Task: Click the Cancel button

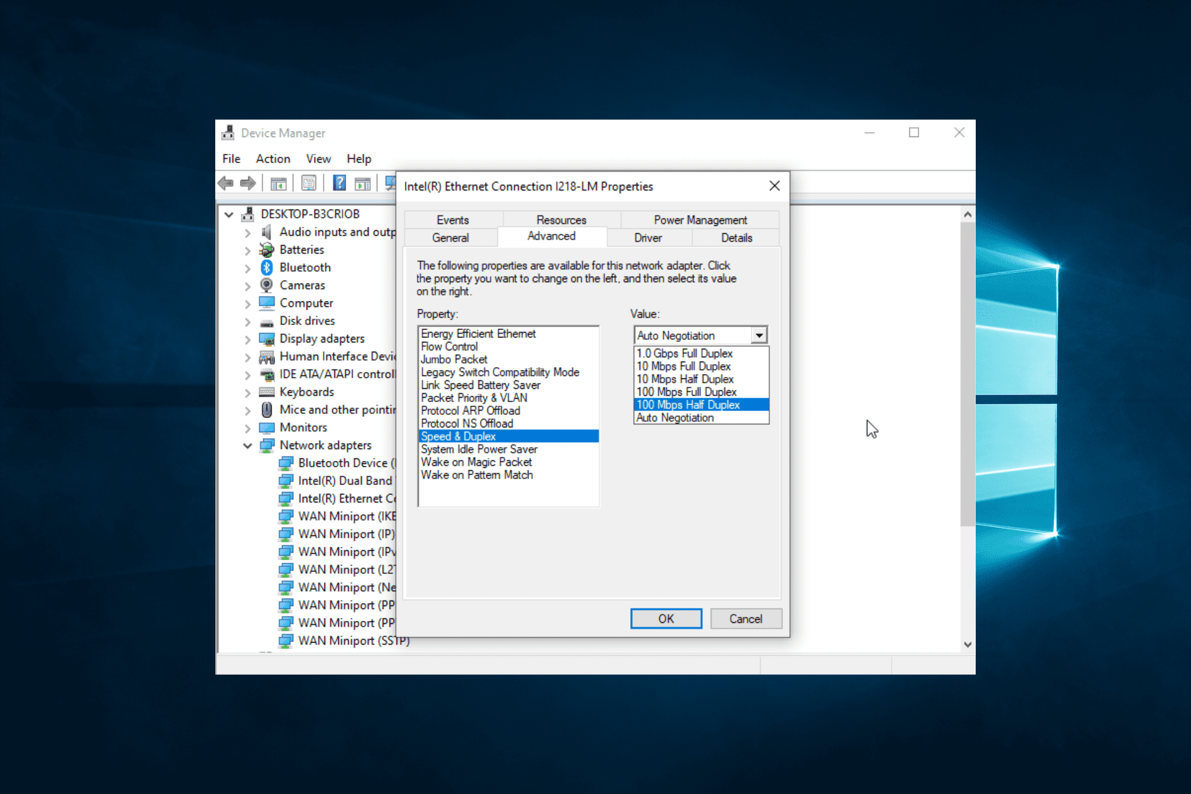Action: click(x=746, y=618)
